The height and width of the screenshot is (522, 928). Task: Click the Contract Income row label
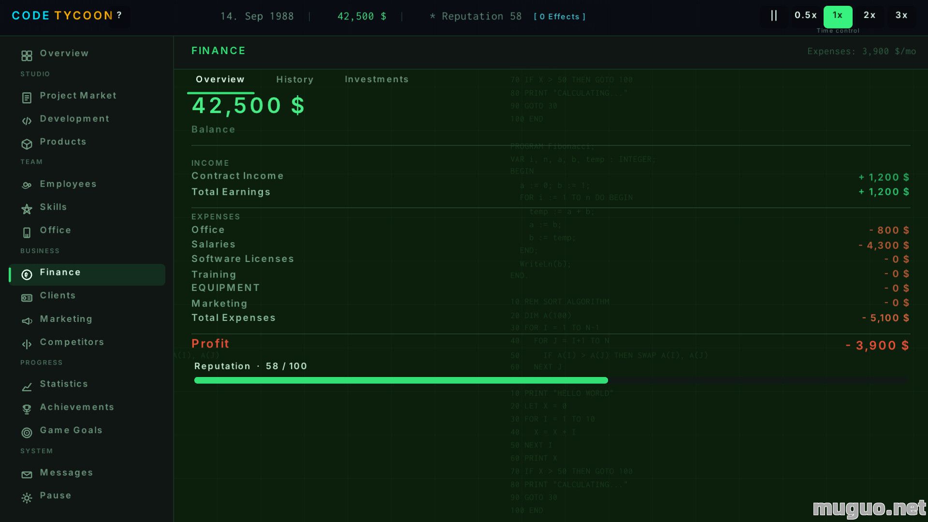[237, 176]
